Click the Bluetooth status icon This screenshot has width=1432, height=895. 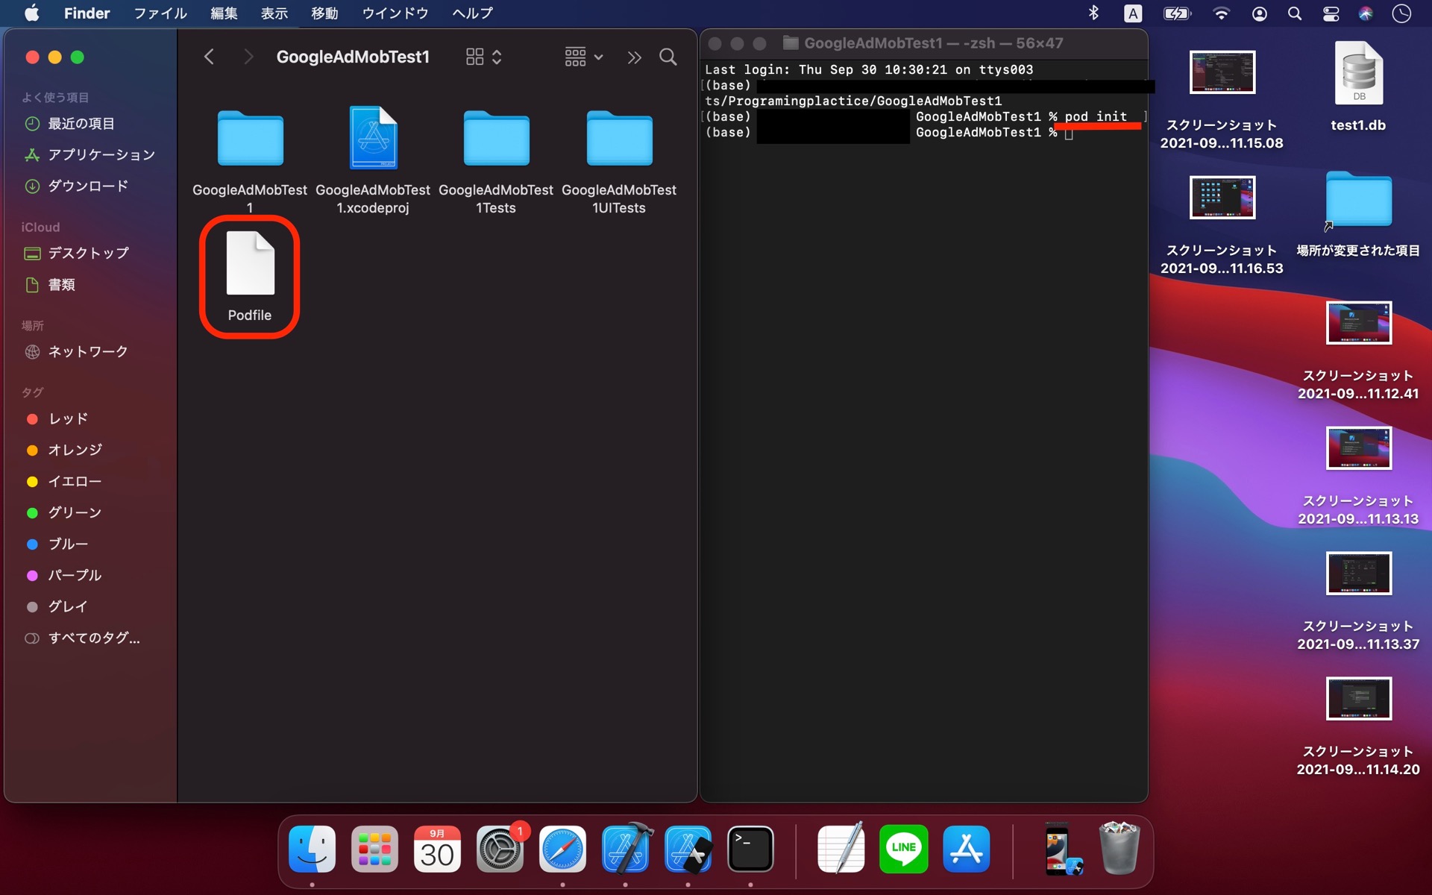coord(1093,13)
